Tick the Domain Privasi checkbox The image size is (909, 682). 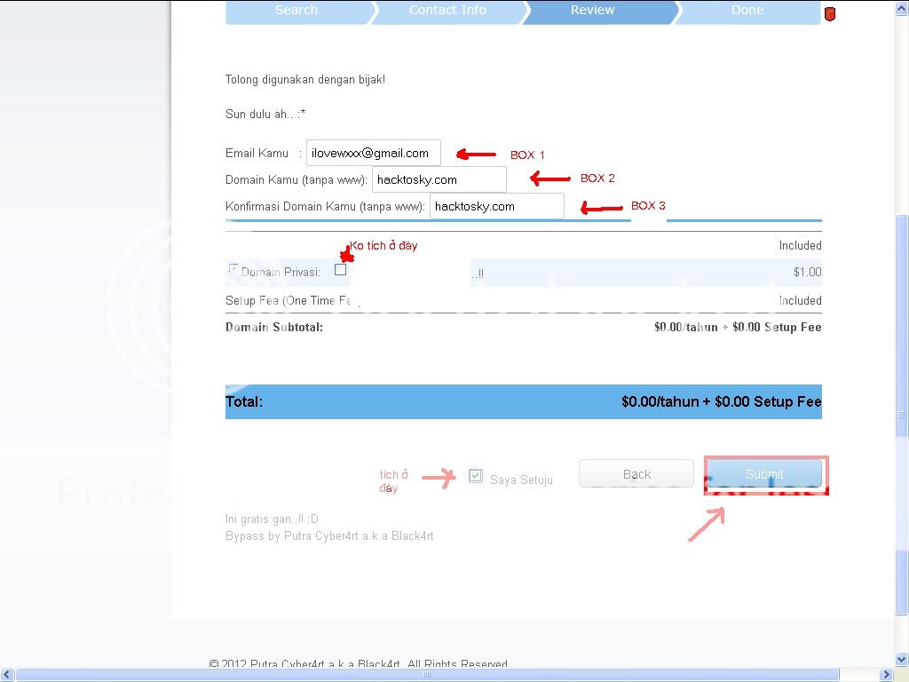[340, 270]
